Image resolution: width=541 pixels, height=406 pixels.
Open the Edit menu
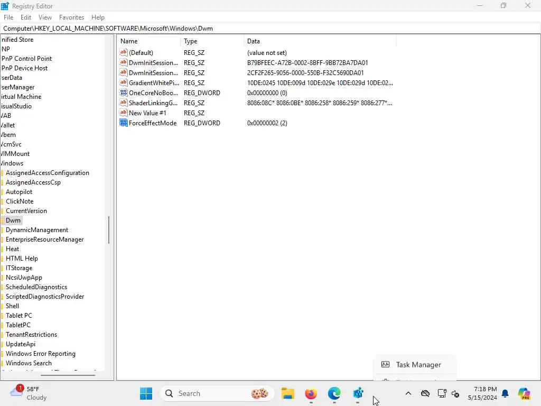tap(25, 17)
